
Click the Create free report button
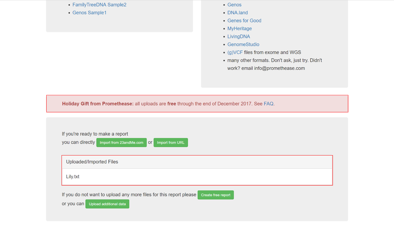(216, 195)
